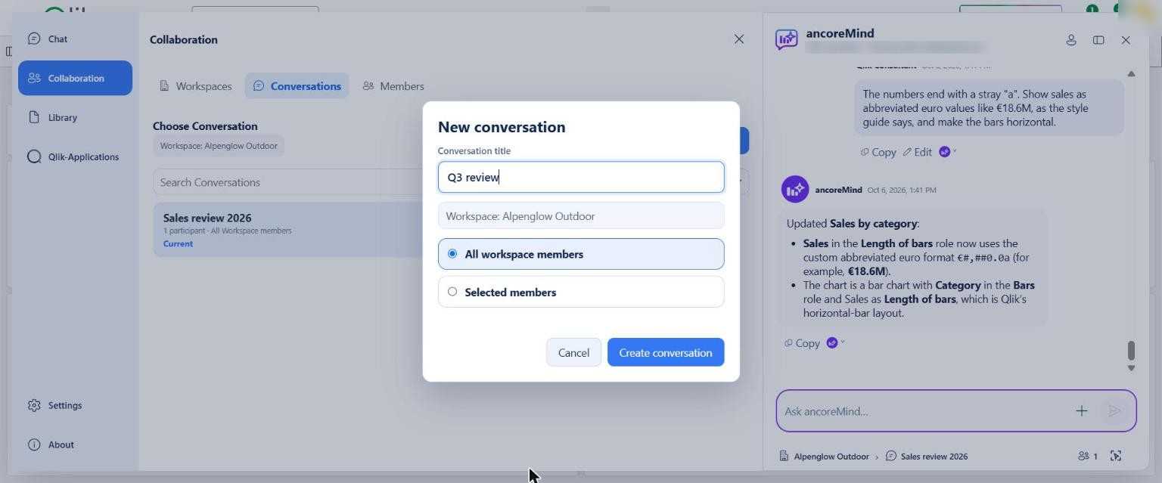Image resolution: width=1162 pixels, height=483 pixels.
Task: Click the chat scrollbar thumb
Action: (x=1131, y=351)
